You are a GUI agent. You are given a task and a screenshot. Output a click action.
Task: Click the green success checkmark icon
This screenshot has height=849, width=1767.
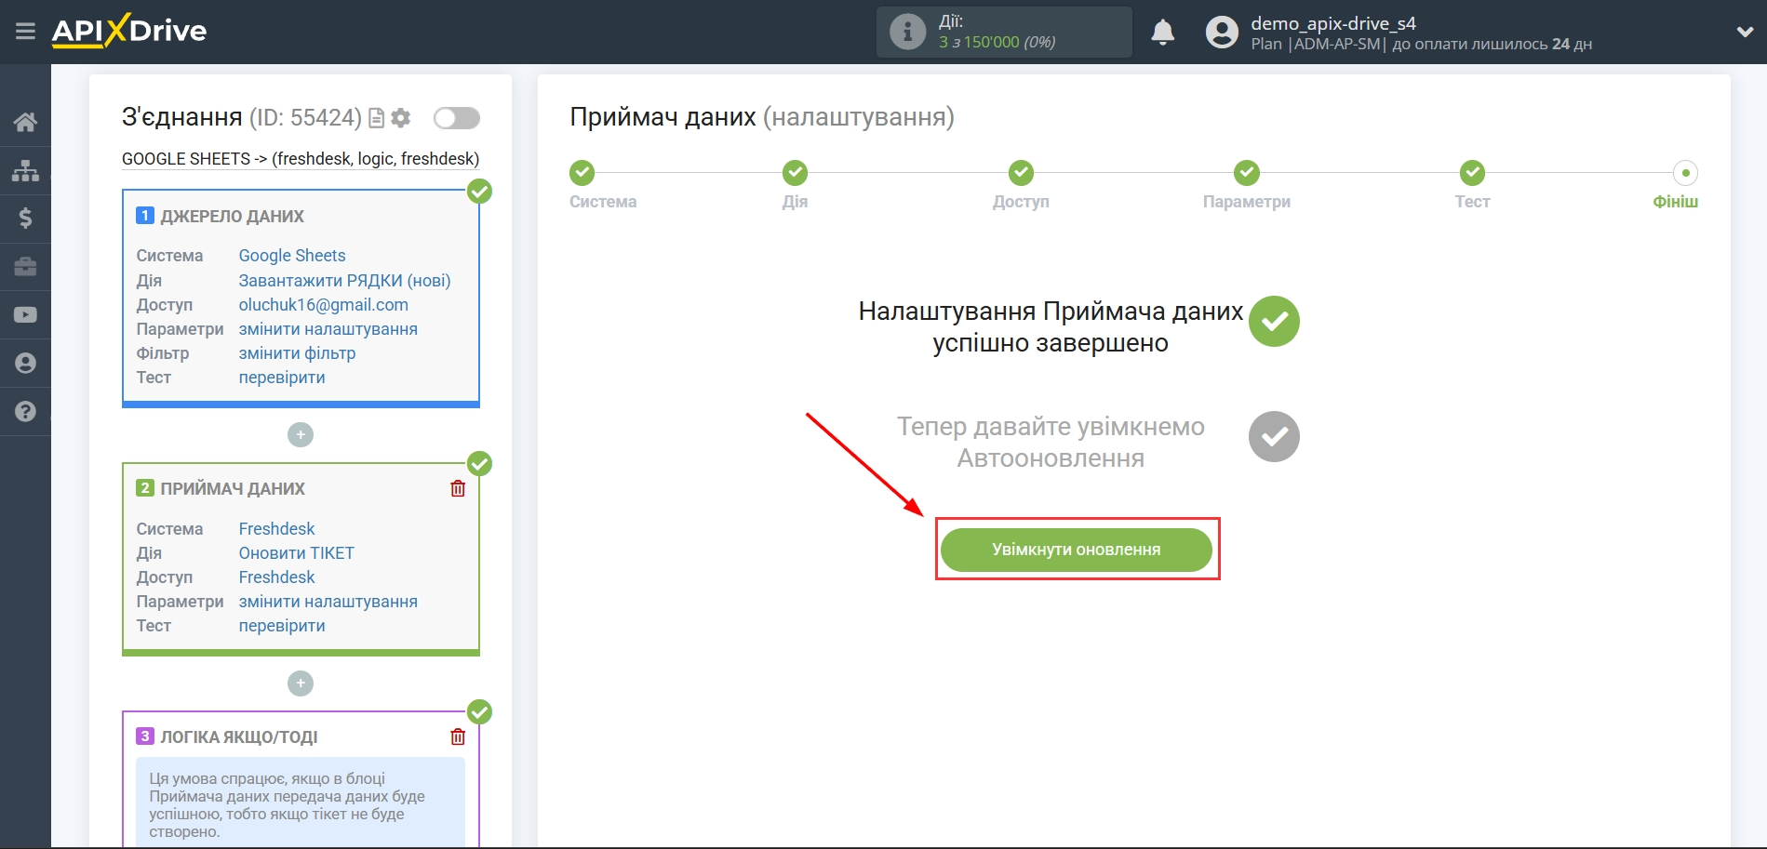[1274, 322]
